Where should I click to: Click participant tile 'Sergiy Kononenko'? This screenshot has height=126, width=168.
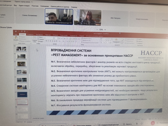[142, 19]
